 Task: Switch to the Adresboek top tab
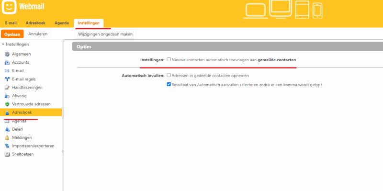35,23
